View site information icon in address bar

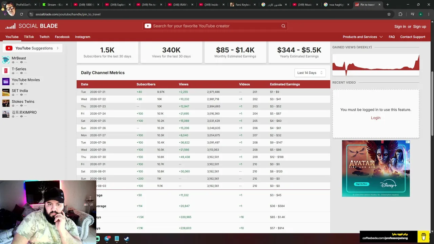[31, 14]
